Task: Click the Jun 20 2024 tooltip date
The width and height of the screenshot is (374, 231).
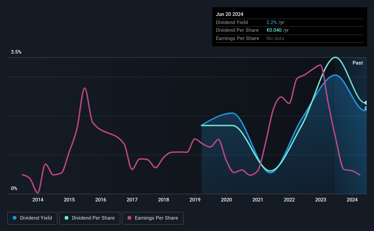Action: tap(230, 14)
